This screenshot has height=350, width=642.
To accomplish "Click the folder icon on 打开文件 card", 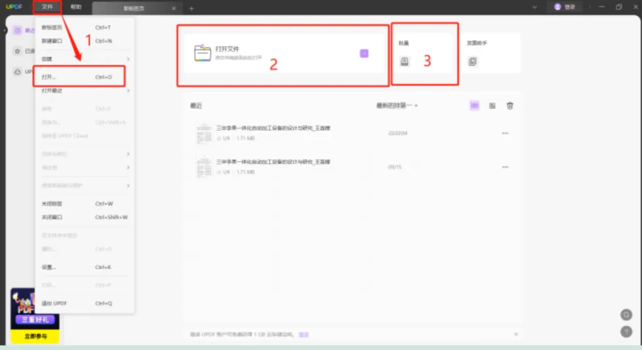I will [x=203, y=53].
